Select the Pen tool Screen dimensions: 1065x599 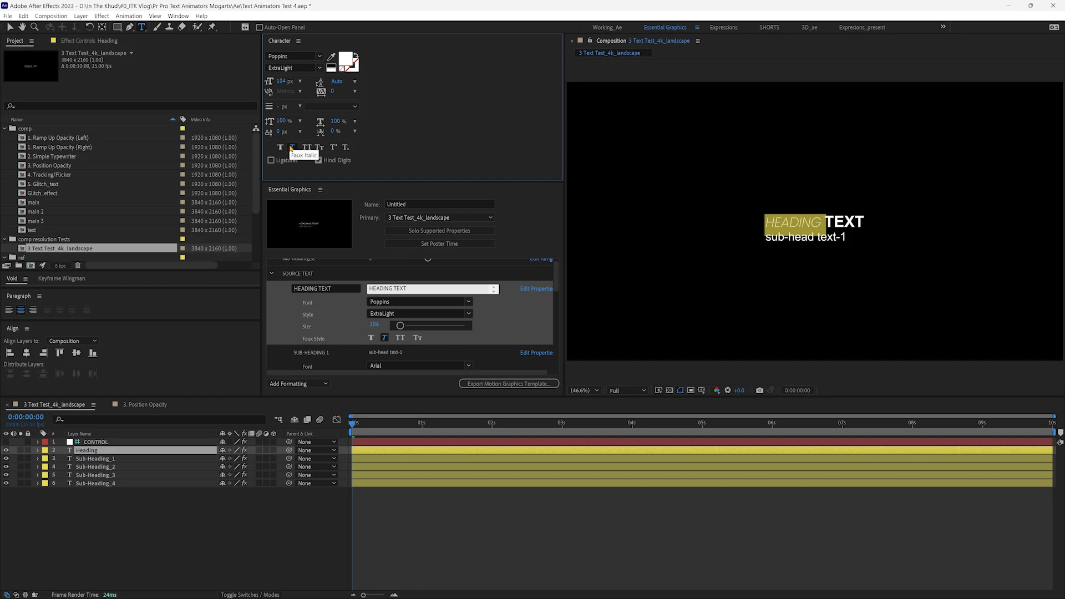click(x=129, y=27)
